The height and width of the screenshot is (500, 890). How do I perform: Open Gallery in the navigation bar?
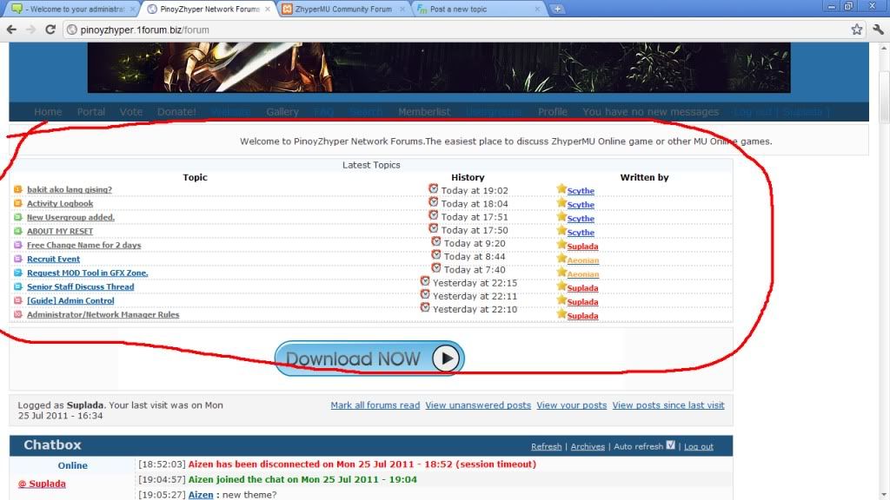[x=282, y=112]
